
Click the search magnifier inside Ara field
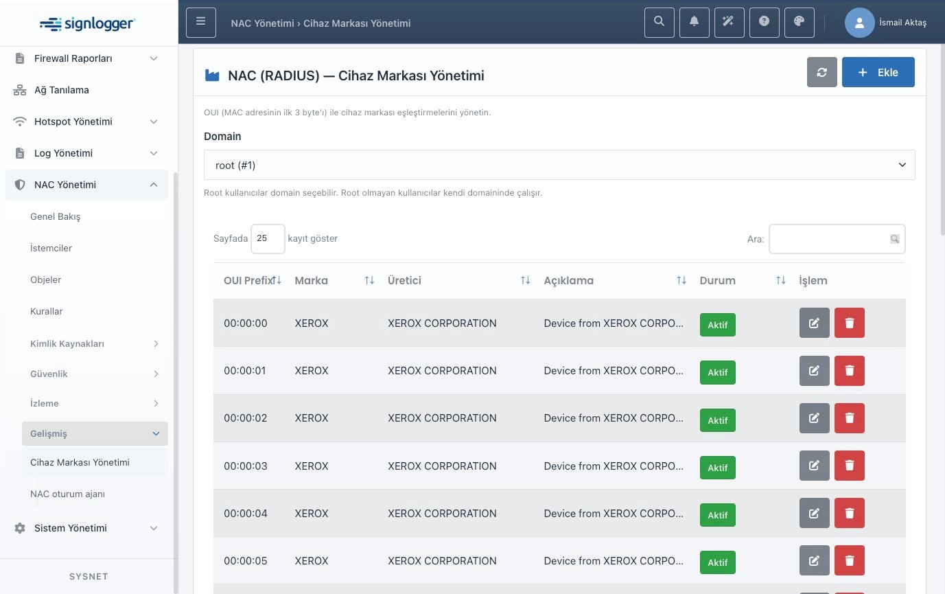[895, 239]
